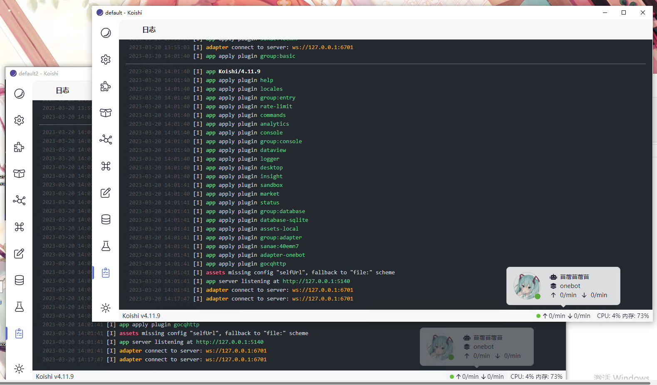Image resolution: width=657 pixels, height=385 pixels.
Task: Click onebot platform label in default window popup
Action: pyautogui.click(x=570, y=286)
